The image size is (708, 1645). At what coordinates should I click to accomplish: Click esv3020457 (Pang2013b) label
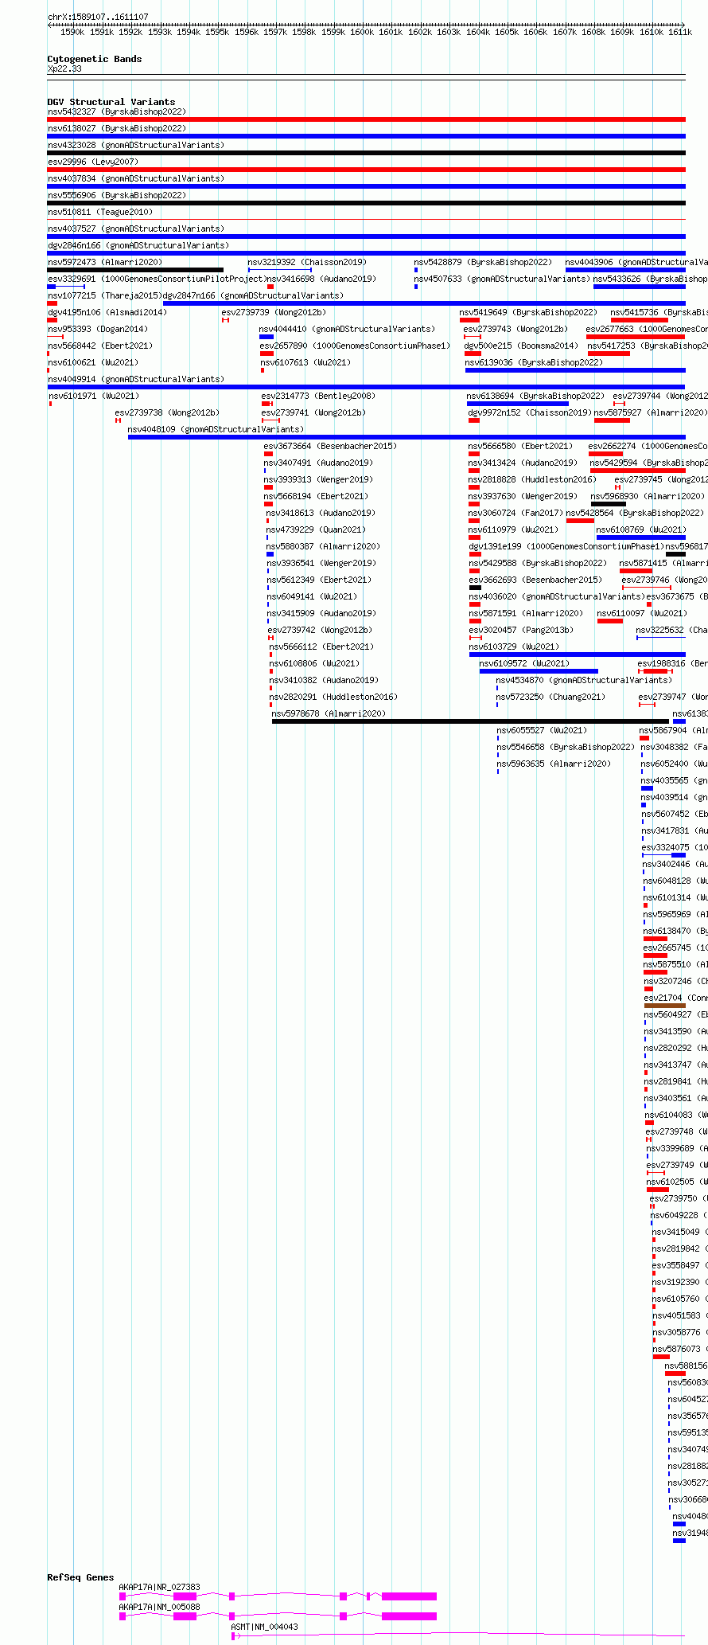pos(521,630)
